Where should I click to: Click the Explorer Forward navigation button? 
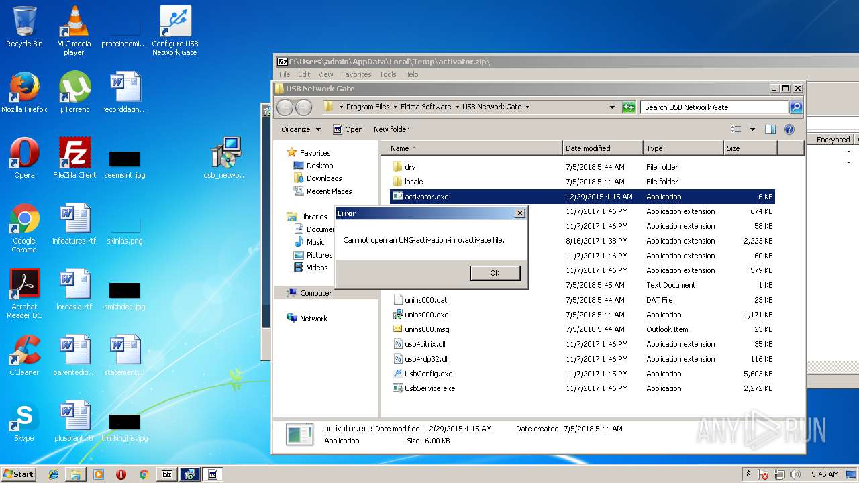click(303, 107)
